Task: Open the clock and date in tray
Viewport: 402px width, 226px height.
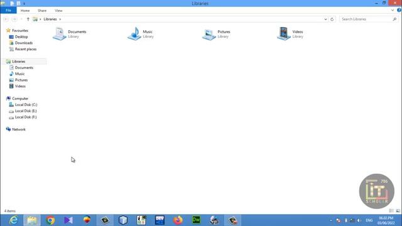Action: (386, 220)
